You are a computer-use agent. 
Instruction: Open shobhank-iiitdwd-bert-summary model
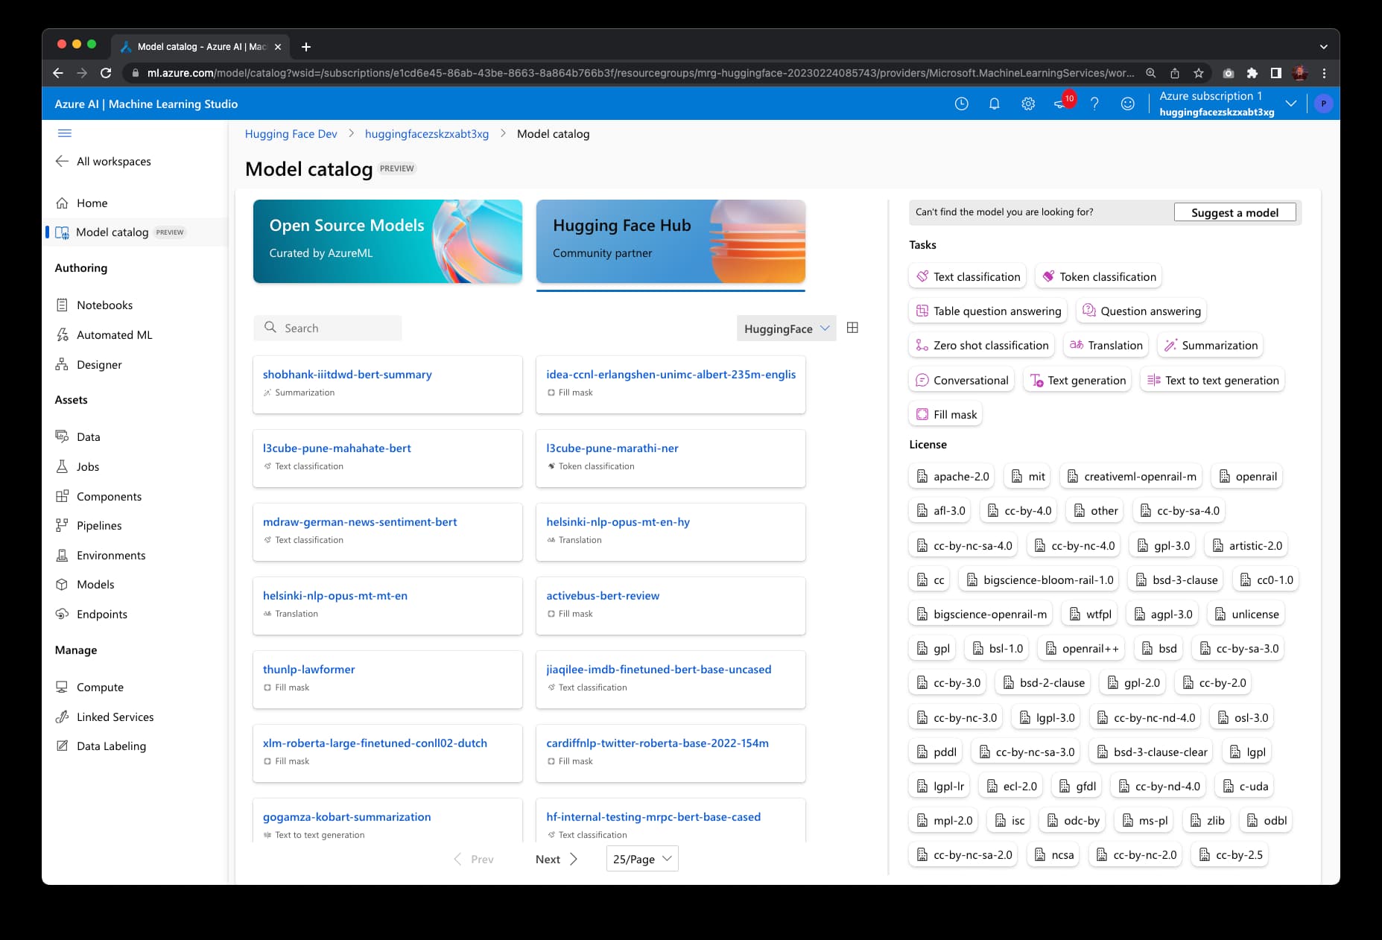347,374
